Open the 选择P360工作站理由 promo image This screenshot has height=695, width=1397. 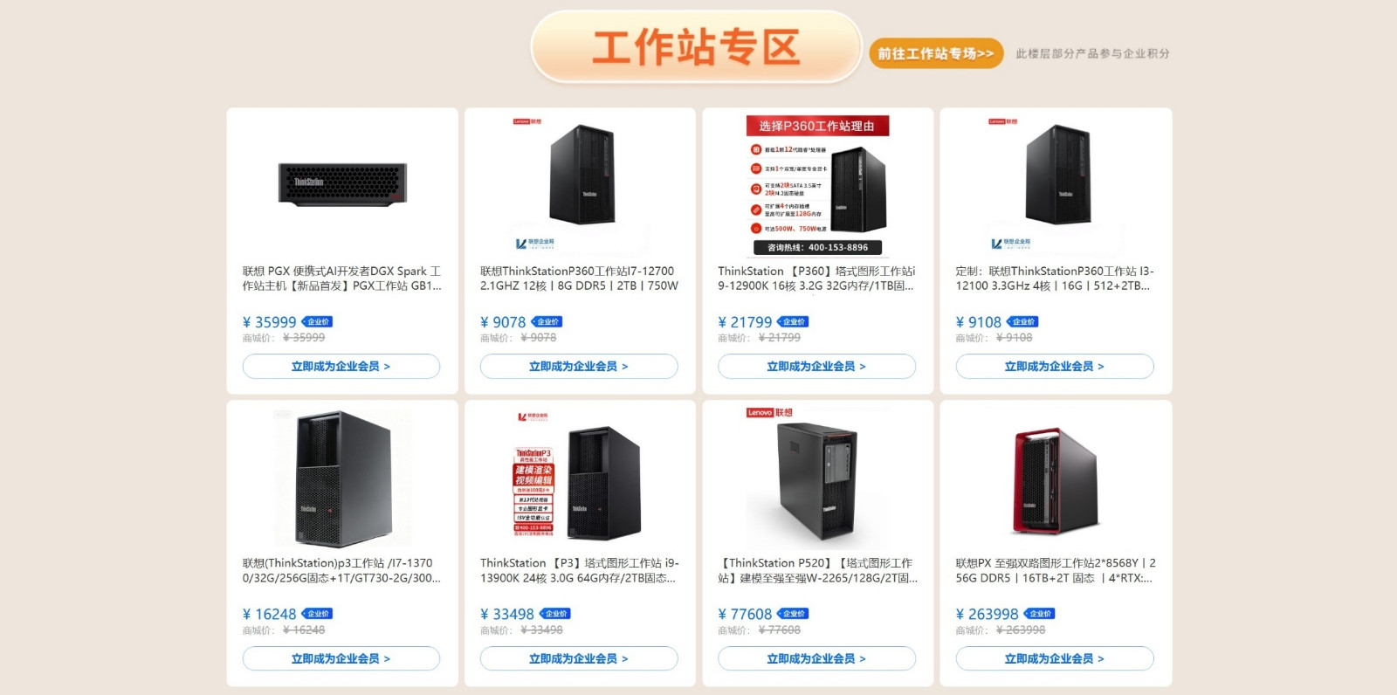pyautogui.click(x=817, y=184)
